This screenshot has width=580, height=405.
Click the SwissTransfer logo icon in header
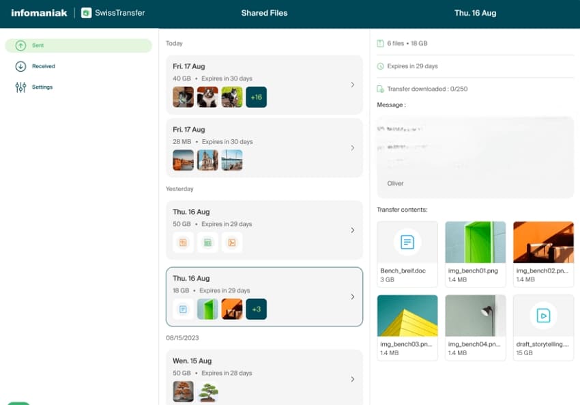(x=86, y=13)
